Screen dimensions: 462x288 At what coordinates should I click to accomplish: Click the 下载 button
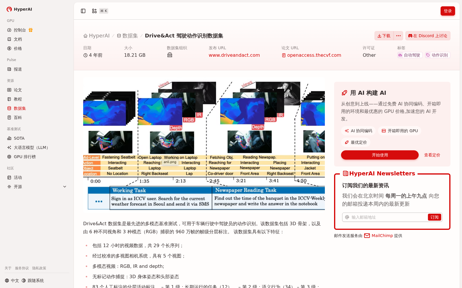tap(384, 36)
